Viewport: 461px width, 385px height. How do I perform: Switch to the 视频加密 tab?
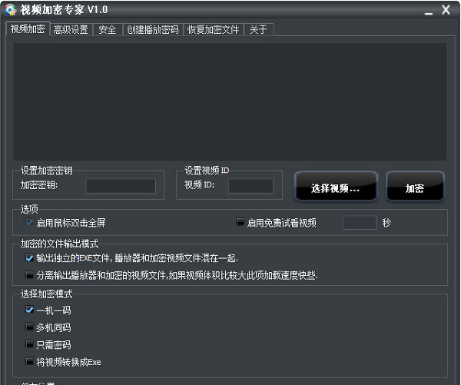pos(28,29)
